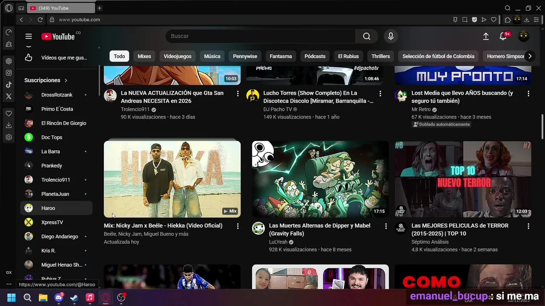Screen dimensions: 545x306
Task: Open settings gear in Opera sidebar
Action: tap(9, 137)
